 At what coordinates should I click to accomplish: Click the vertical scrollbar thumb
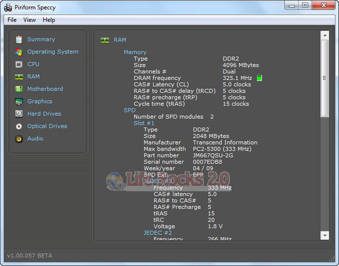pos(325,78)
